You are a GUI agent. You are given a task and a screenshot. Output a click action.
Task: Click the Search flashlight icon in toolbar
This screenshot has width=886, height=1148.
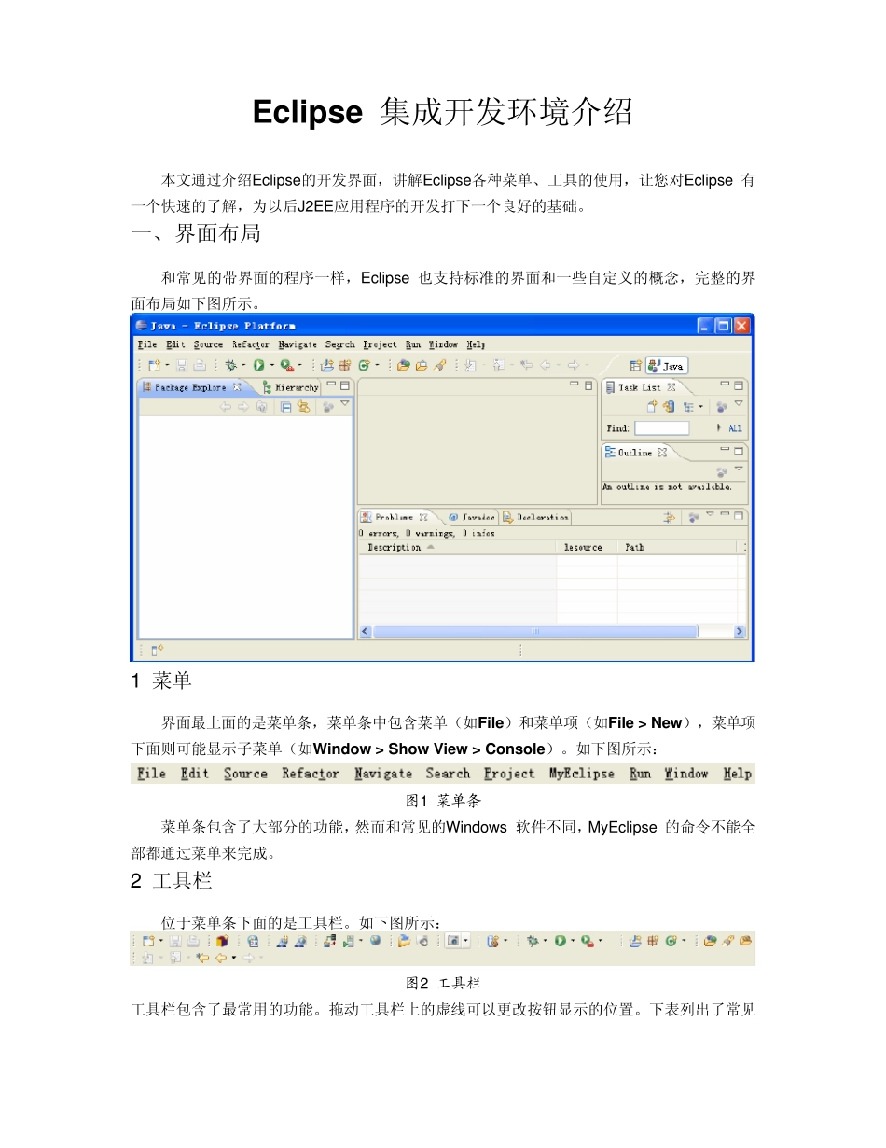click(439, 366)
